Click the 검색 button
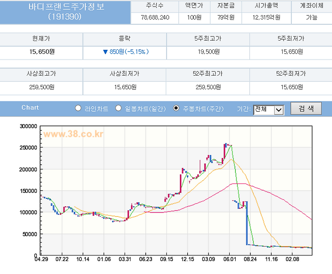 306,108
